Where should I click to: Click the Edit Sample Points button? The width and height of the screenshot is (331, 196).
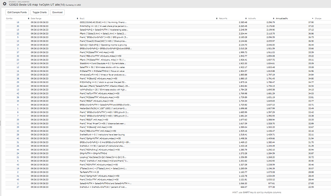click(17, 12)
